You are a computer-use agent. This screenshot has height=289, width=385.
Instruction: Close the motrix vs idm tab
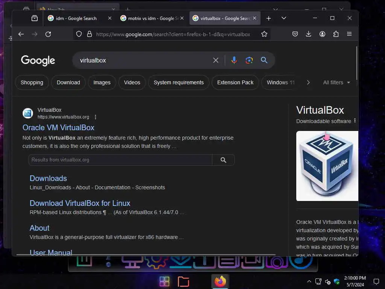pos(182,18)
